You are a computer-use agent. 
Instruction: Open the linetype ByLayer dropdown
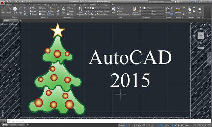[153, 14]
